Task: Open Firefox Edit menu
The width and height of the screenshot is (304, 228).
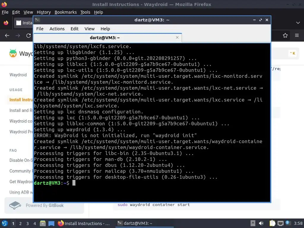Action: click(16, 12)
